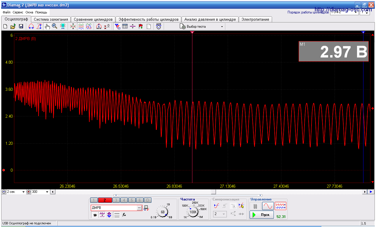The width and height of the screenshot is (376, 227).
Task: Click the horizontal divider ruler icon
Action: point(133,27)
